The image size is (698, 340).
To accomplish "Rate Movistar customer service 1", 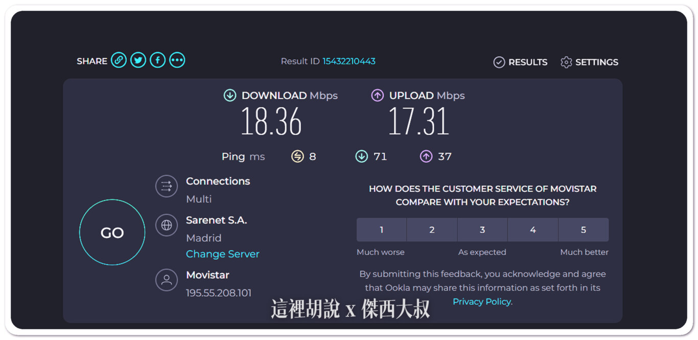I will [x=382, y=230].
